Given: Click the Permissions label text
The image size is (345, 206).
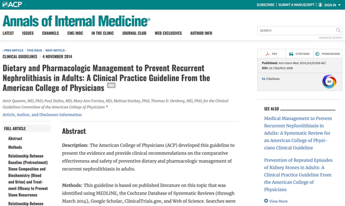Looking at the screenshot, I should pos(331,54).
